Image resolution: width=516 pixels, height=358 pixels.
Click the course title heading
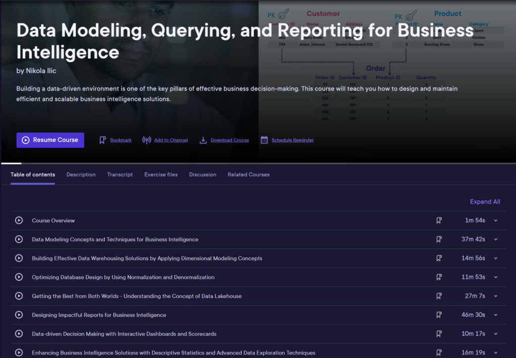point(245,41)
